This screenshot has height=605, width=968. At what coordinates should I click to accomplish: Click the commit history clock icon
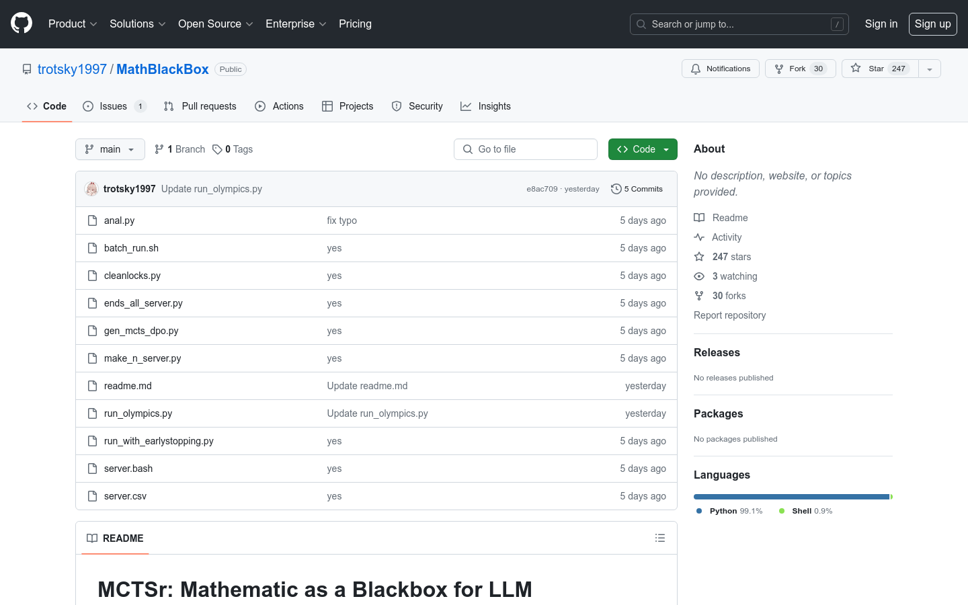click(616, 189)
